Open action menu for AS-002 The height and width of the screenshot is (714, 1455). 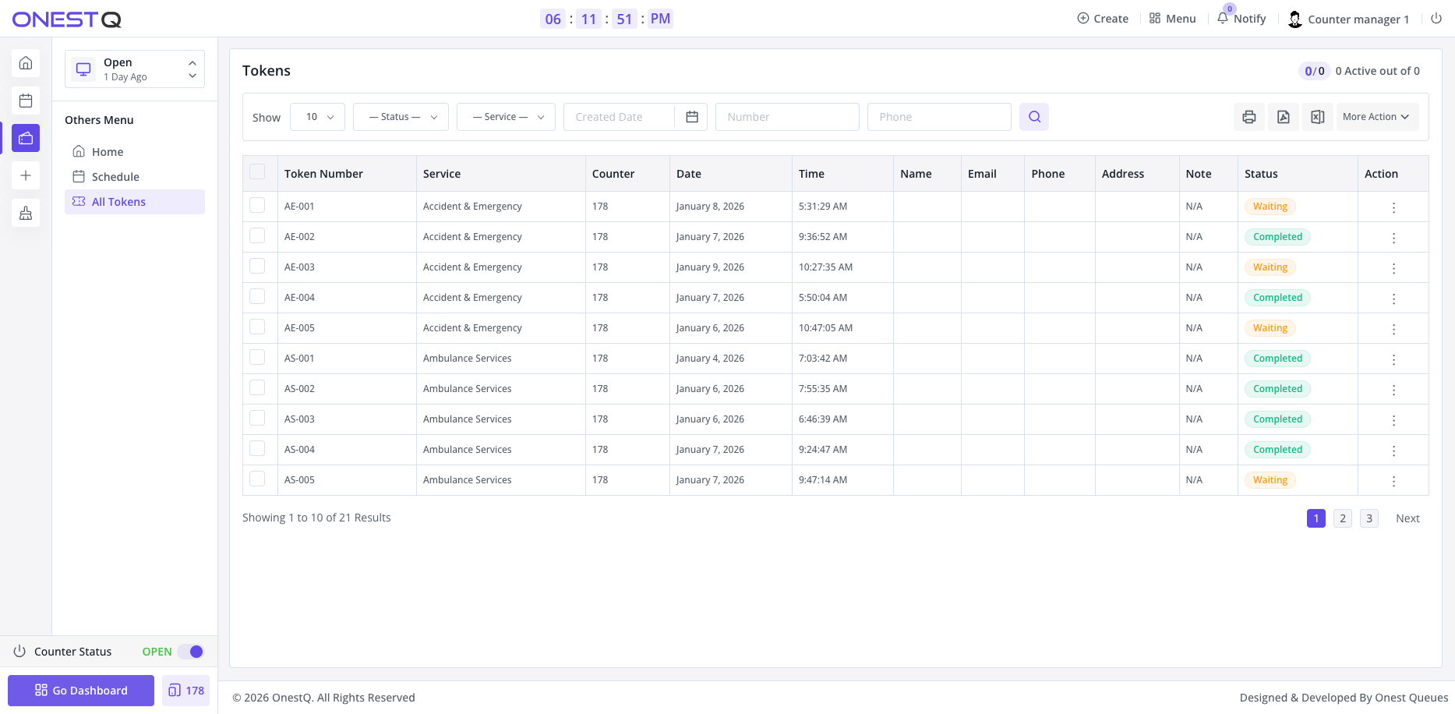coord(1393,390)
